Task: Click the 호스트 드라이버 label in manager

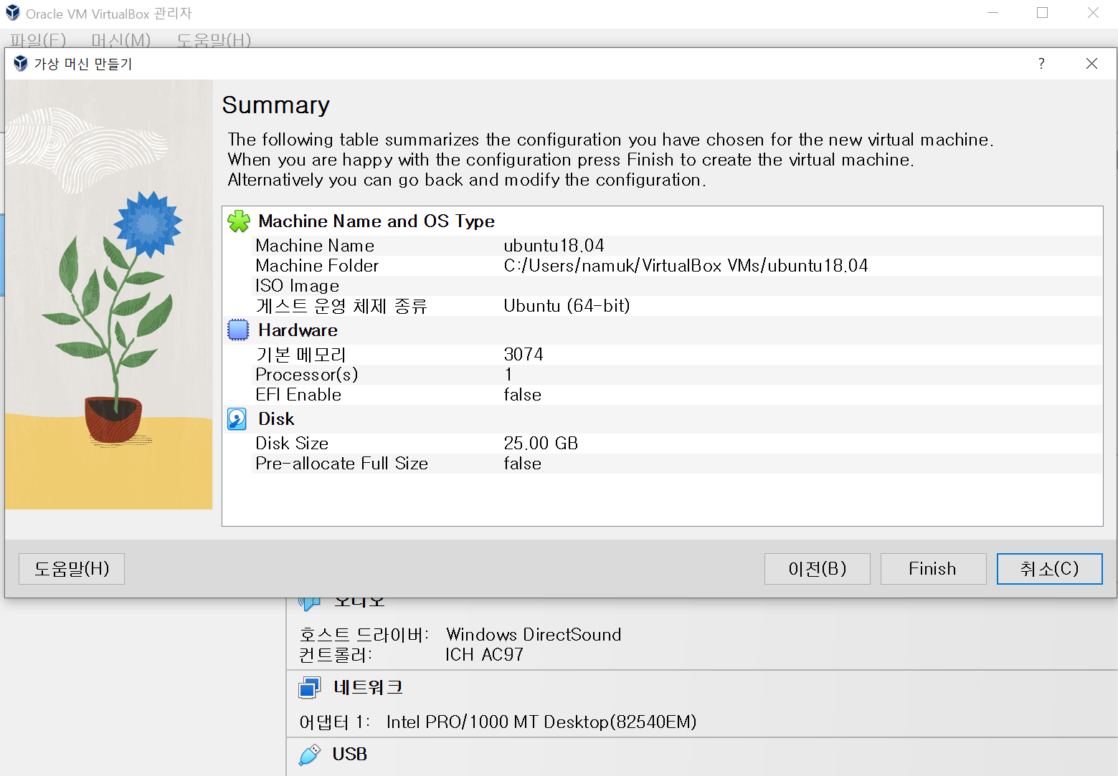Action: point(364,635)
